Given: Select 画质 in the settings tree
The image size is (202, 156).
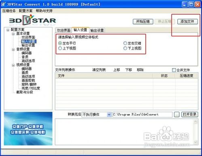Looking at the screenshot, I should tap(25, 73).
